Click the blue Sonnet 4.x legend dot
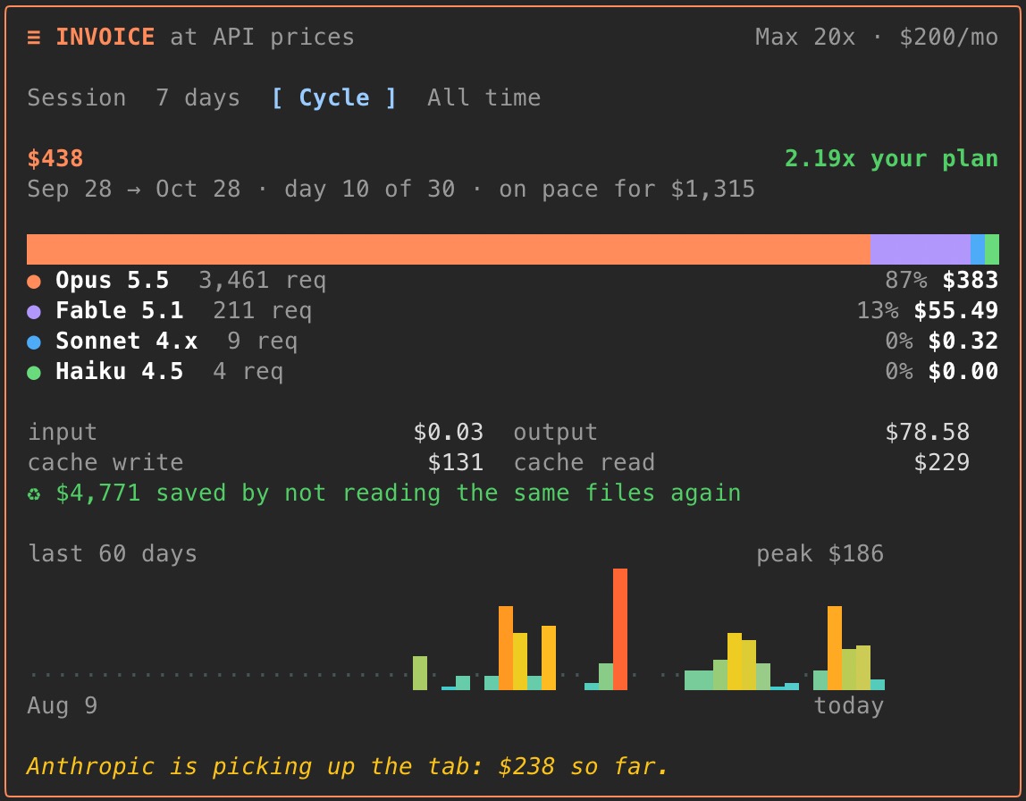 click(x=34, y=342)
